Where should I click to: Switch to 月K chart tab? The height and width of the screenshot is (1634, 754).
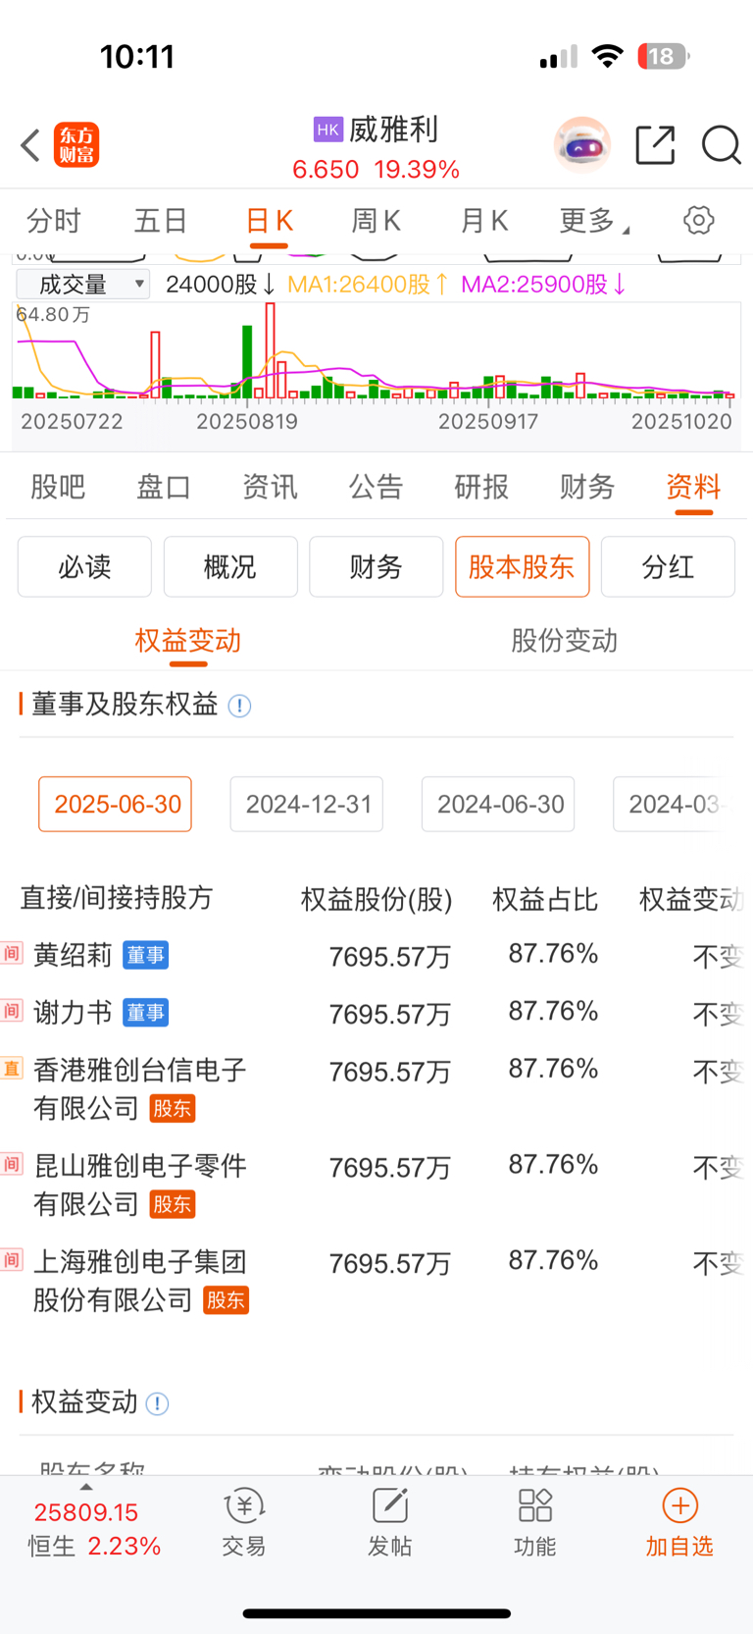pos(484,221)
